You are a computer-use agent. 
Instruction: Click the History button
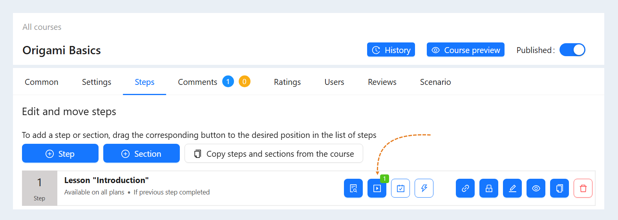391,50
